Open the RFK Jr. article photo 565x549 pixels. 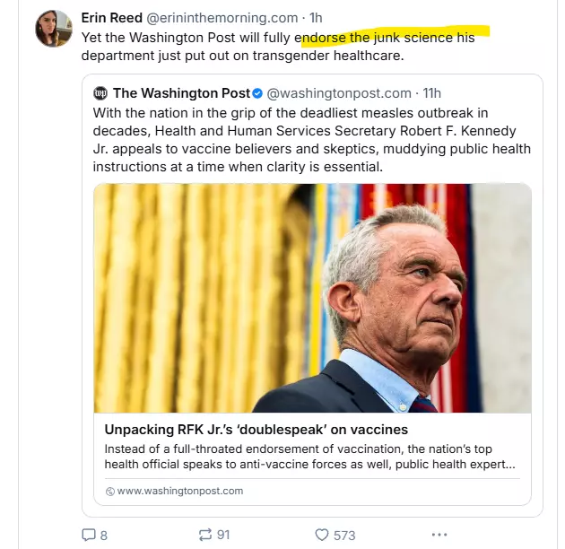pos(312,298)
